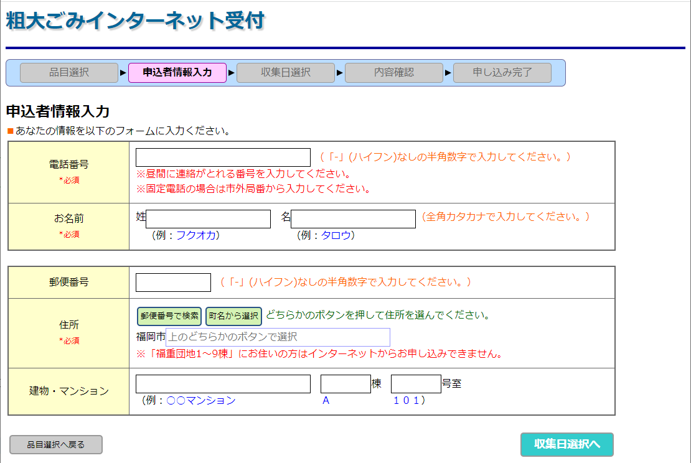The width and height of the screenshot is (691, 463).
Task: Click the 姓 (family name) input box
Action: click(x=208, y=219)
